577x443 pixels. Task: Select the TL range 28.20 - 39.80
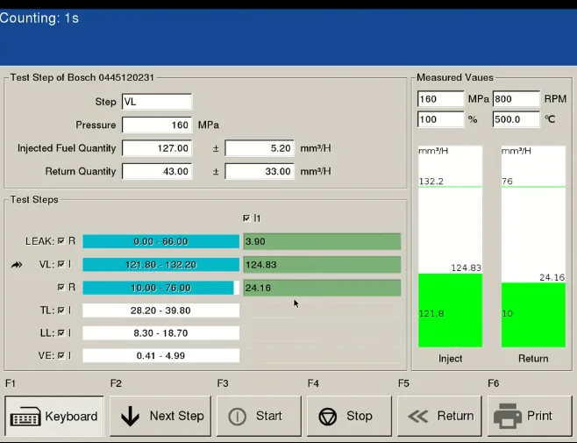coord(160,311)
